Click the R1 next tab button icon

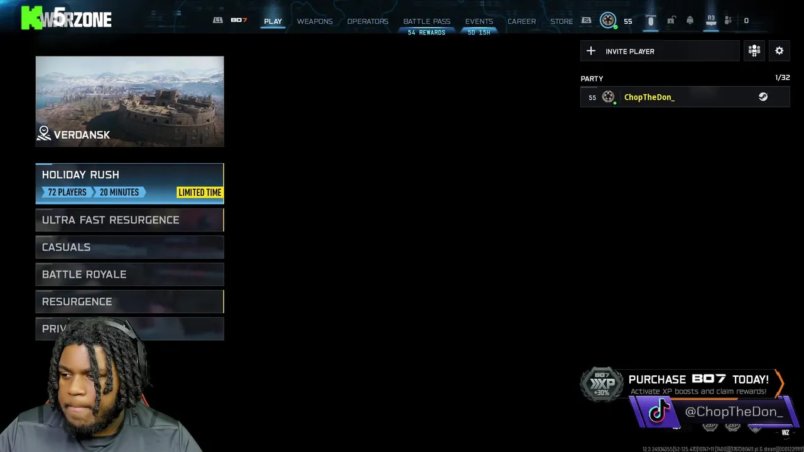(586, 21)
